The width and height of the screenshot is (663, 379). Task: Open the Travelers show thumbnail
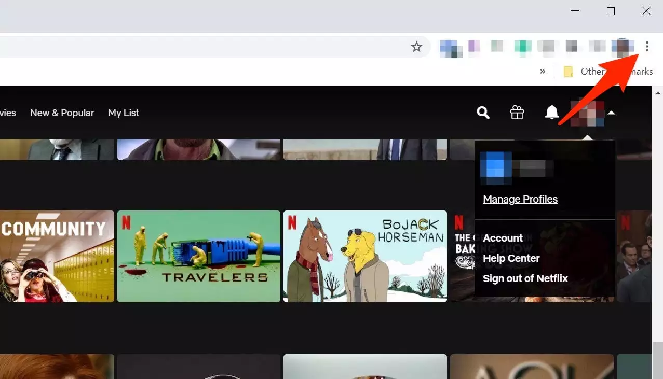pyautogui.click(x=198, y=256)
